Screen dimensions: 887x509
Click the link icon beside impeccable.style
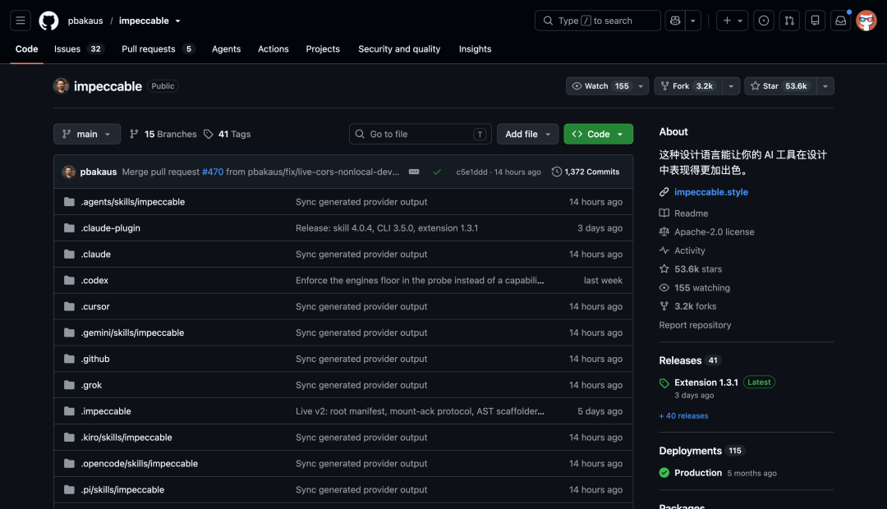click(664, 192)
